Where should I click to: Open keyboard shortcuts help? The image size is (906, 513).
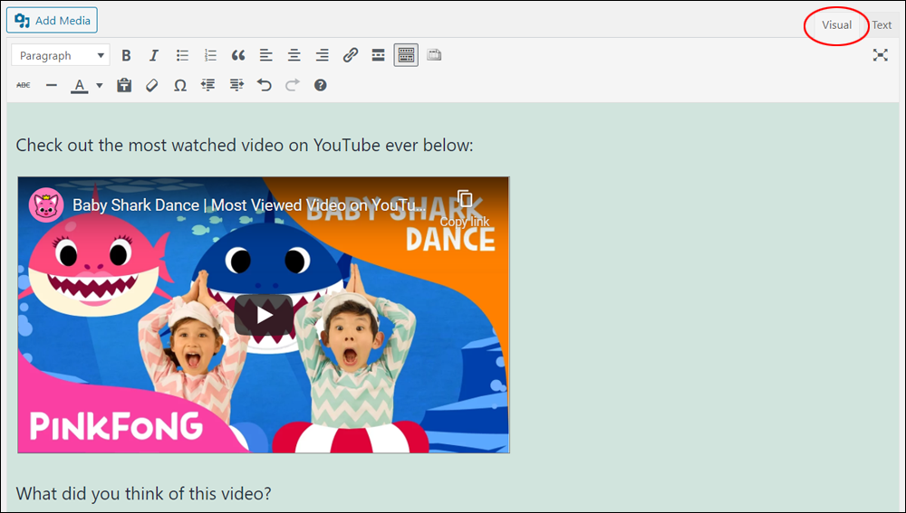coord(320,85)
